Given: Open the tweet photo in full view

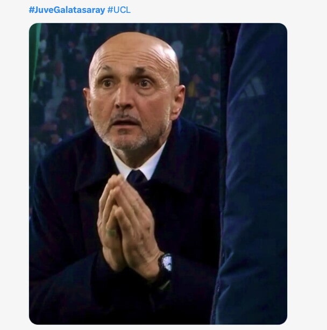Looking at the screenshot, I should (x=158, y=173).
